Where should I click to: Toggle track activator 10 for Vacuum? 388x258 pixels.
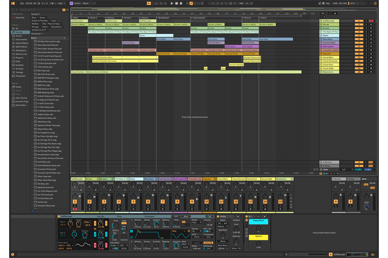pos(359,54)
